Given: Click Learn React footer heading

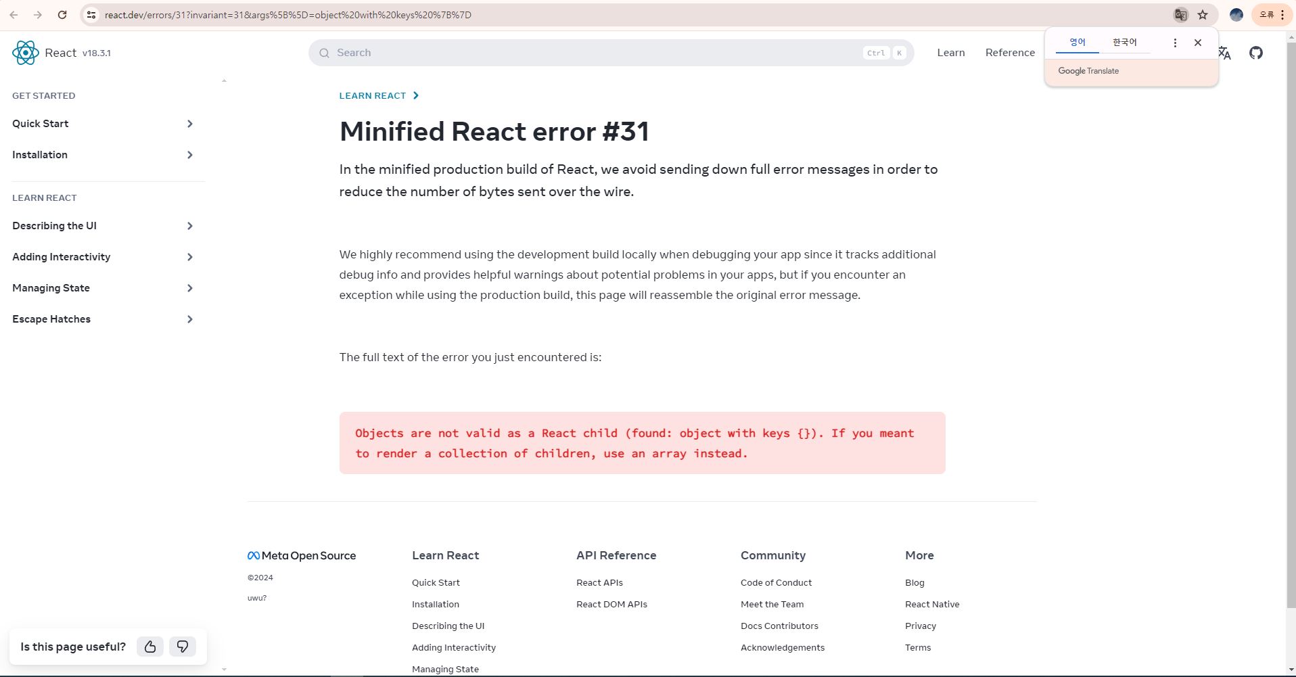Looking at the screenshot, I should pos(445,555).
